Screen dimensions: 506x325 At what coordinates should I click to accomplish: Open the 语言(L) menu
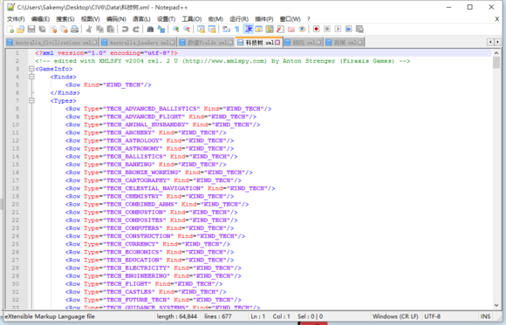click(x=141, y=19)
